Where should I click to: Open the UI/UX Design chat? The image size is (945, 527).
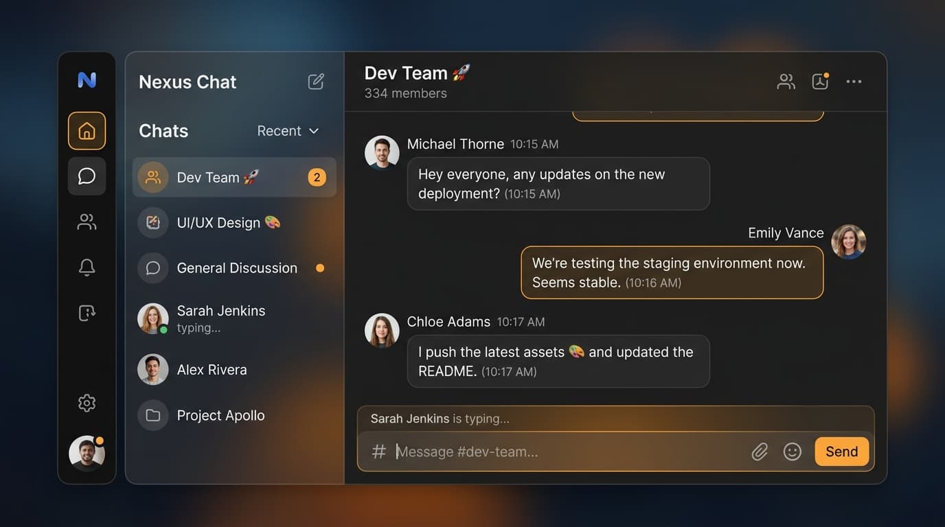(234, 222)
